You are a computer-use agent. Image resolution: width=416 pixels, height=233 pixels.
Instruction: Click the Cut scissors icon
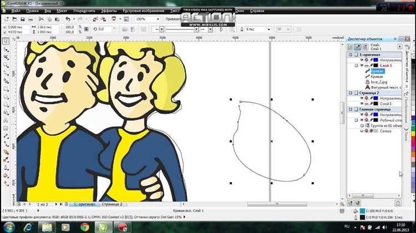[x=41, y=19]
